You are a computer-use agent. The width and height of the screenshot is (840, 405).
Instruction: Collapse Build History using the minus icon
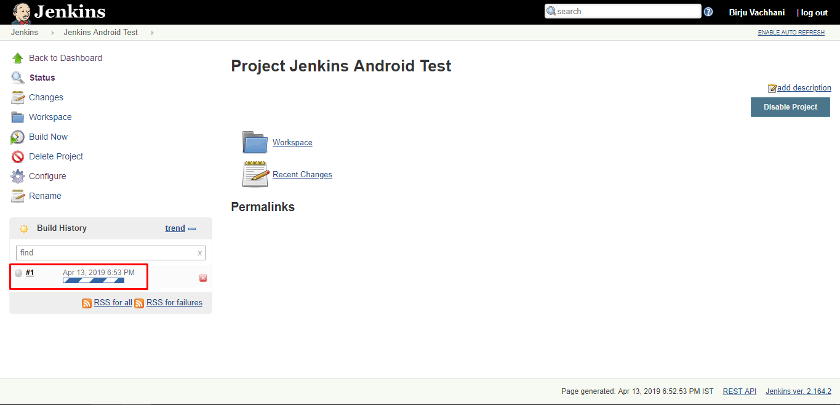point(192,228)
